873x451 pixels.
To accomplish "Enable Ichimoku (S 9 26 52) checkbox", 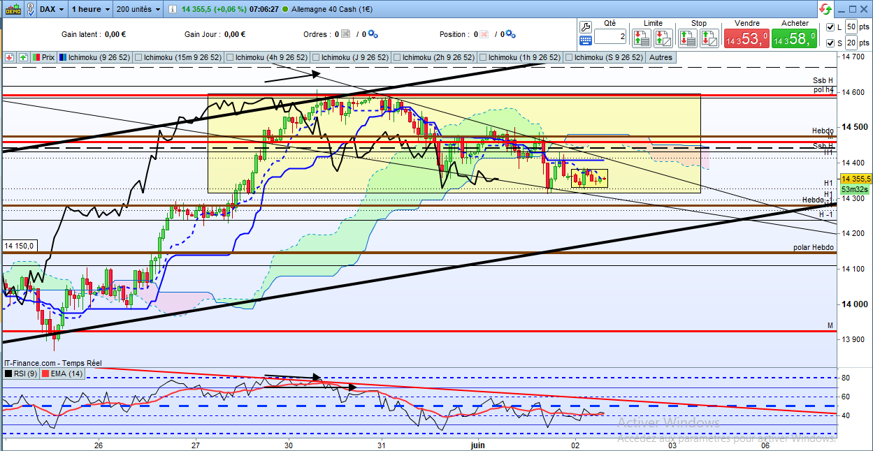I will pyautogui.click(x=569, y=57).
